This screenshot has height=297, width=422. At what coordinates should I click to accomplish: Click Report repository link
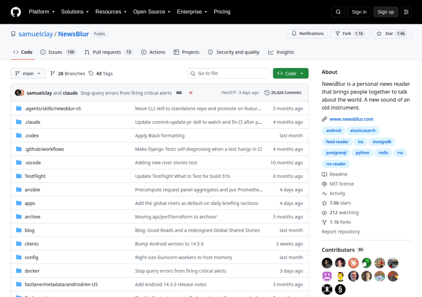tap(341, 232)
